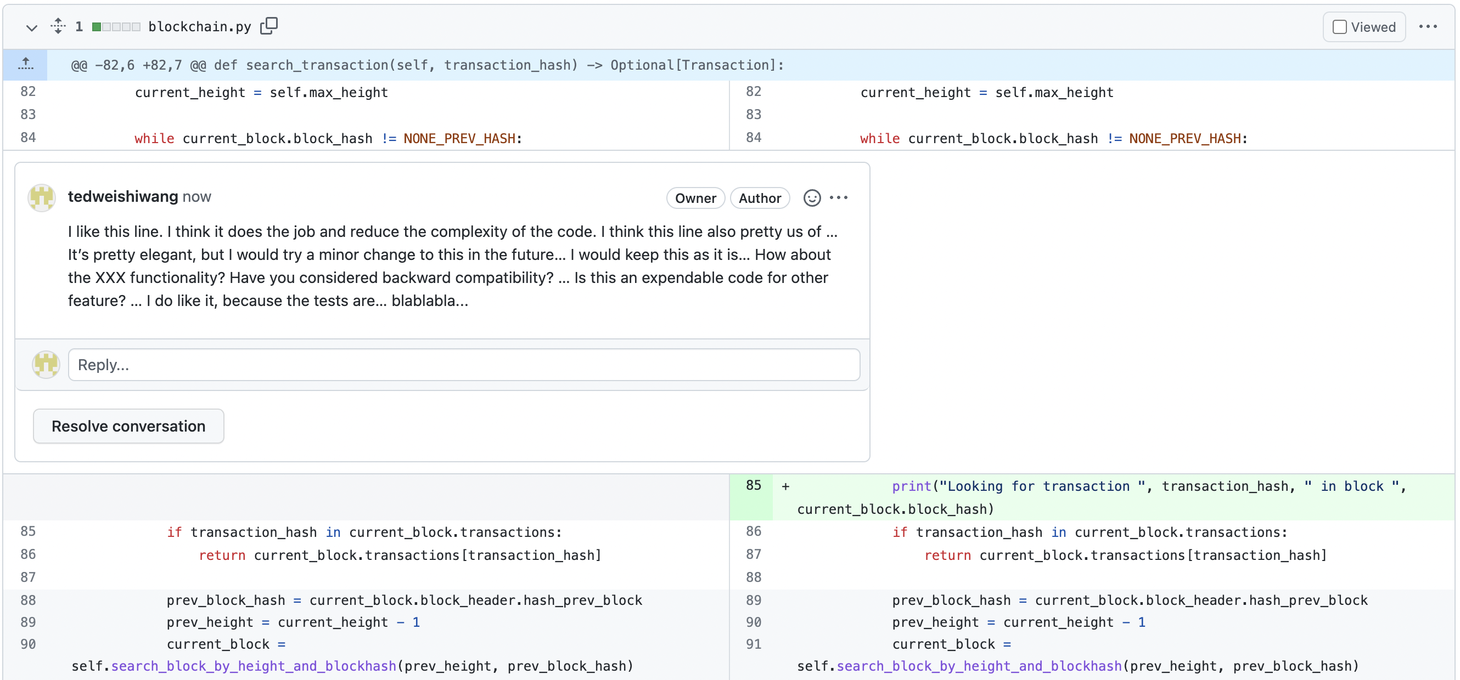Click the Owner badge

695,198
